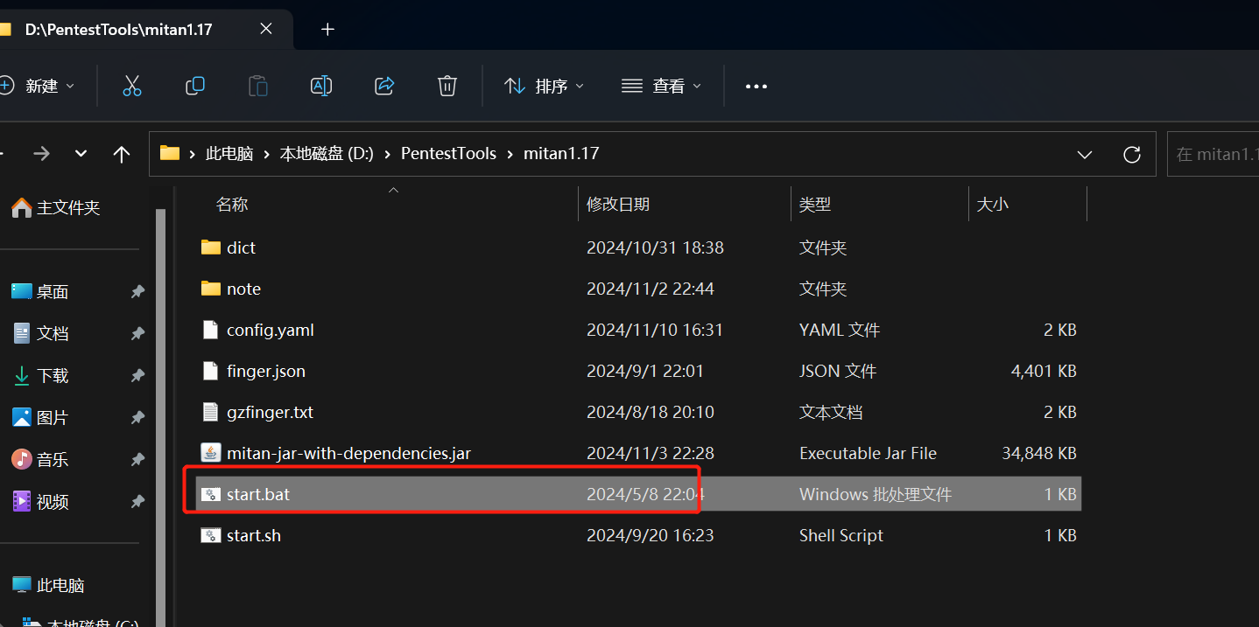Expand the address bar history chevron

pos(1084,154)
